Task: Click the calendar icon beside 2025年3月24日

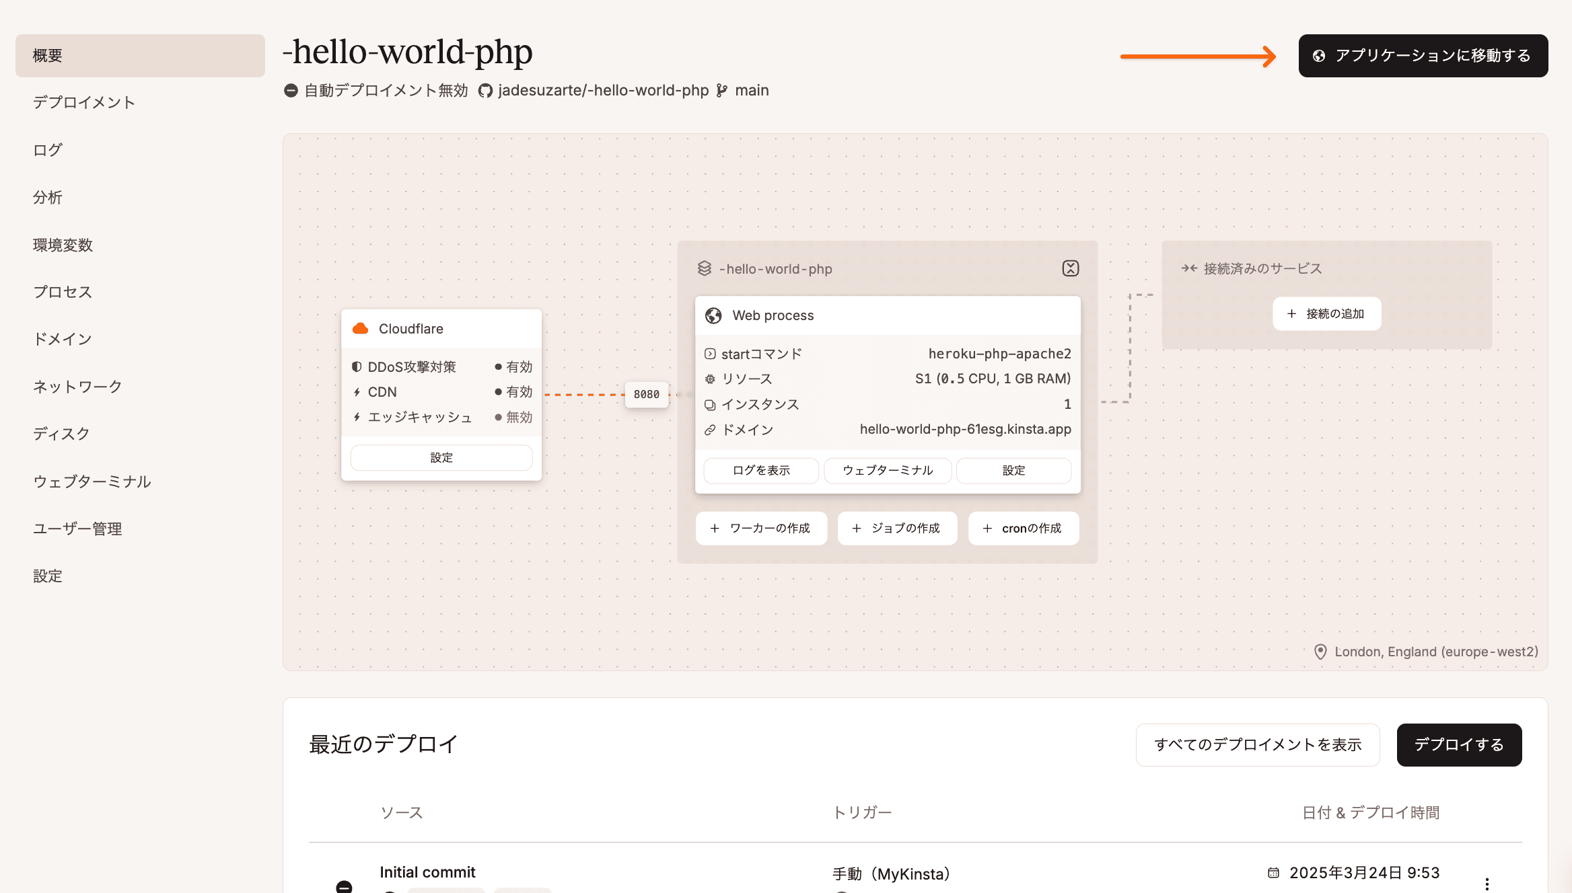Action: 1273,873
